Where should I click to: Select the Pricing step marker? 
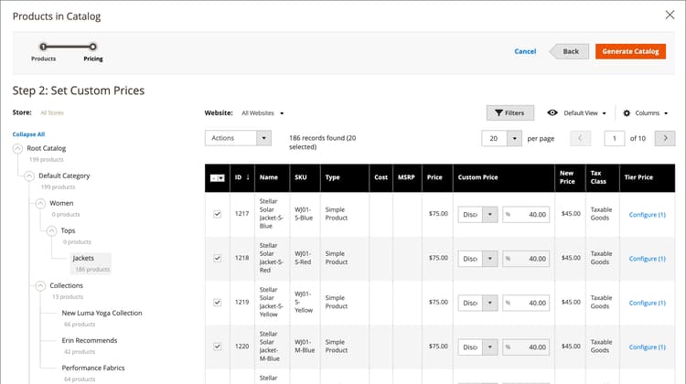[92, 47]
